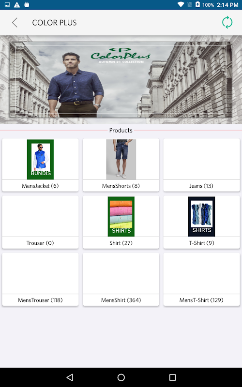Select T-Shirt (9) label

[x=201, y=243]
